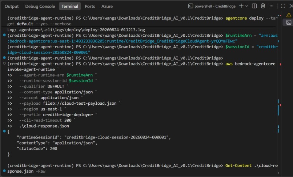Kill terminal with the trash icon
Screen dimensions: 293x177
point(263,6)
